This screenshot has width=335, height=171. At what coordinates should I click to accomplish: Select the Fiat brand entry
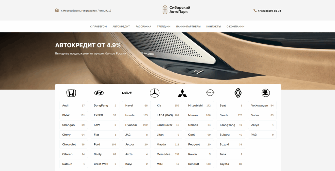pos(105,135)
